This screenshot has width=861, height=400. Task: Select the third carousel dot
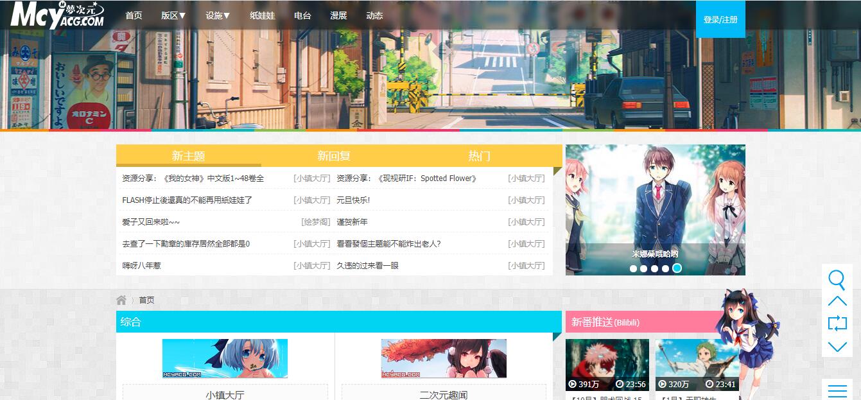(x=655, y=268)
